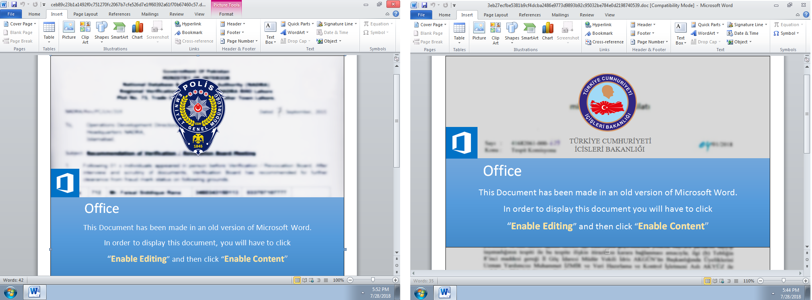Viewport: 812px width, 300px height.
Task: Save the document in the right Word window
Action: 424,5
